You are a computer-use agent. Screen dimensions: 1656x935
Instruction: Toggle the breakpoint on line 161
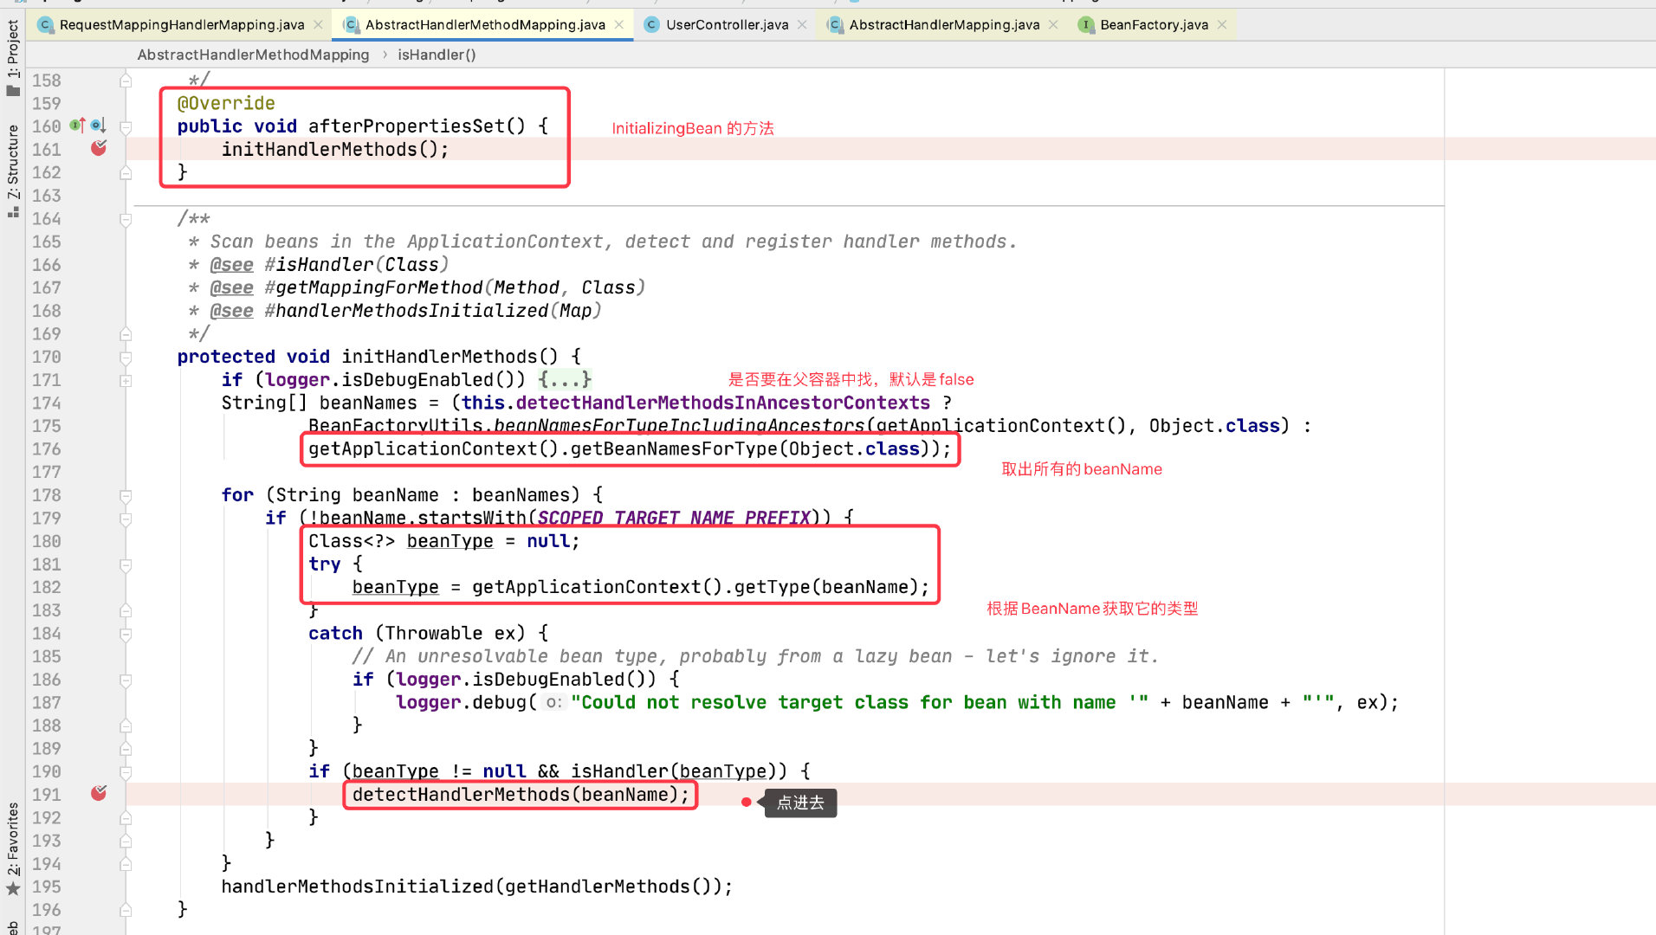coord(99,149)
